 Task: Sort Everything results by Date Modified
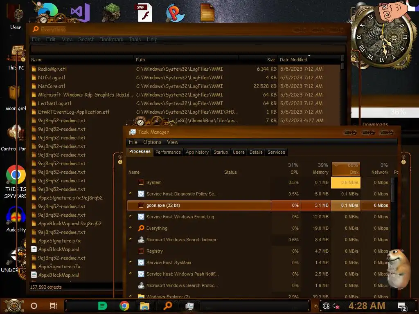tap(309, 60)
